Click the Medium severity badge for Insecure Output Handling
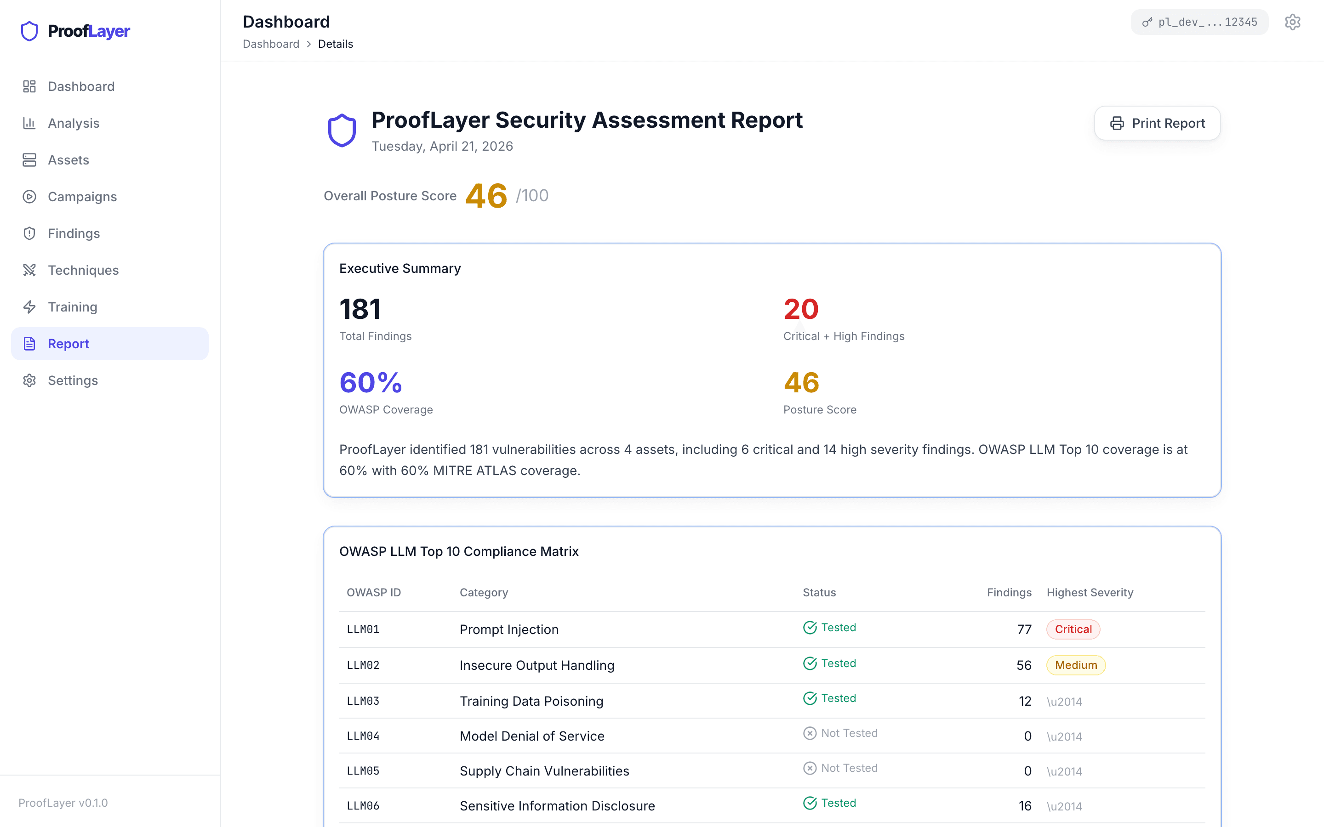The image size is (1324, 827). point(1075,665)
